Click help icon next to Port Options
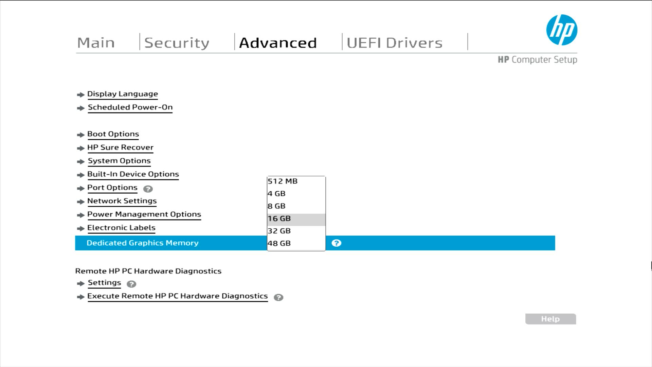Screen dimensions: 652x367 (x=148, y=189)
